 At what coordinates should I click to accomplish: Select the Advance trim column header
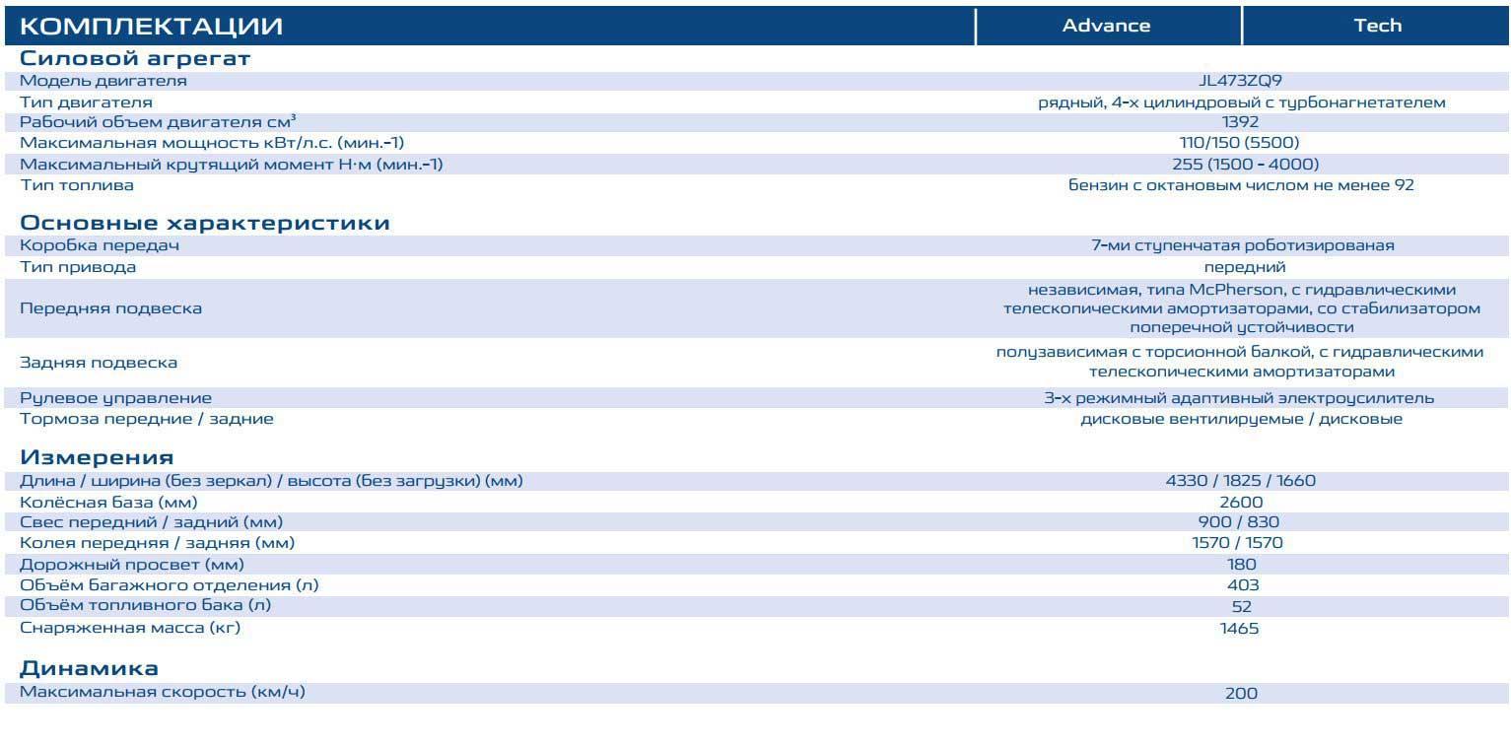tap(1106, 26)
